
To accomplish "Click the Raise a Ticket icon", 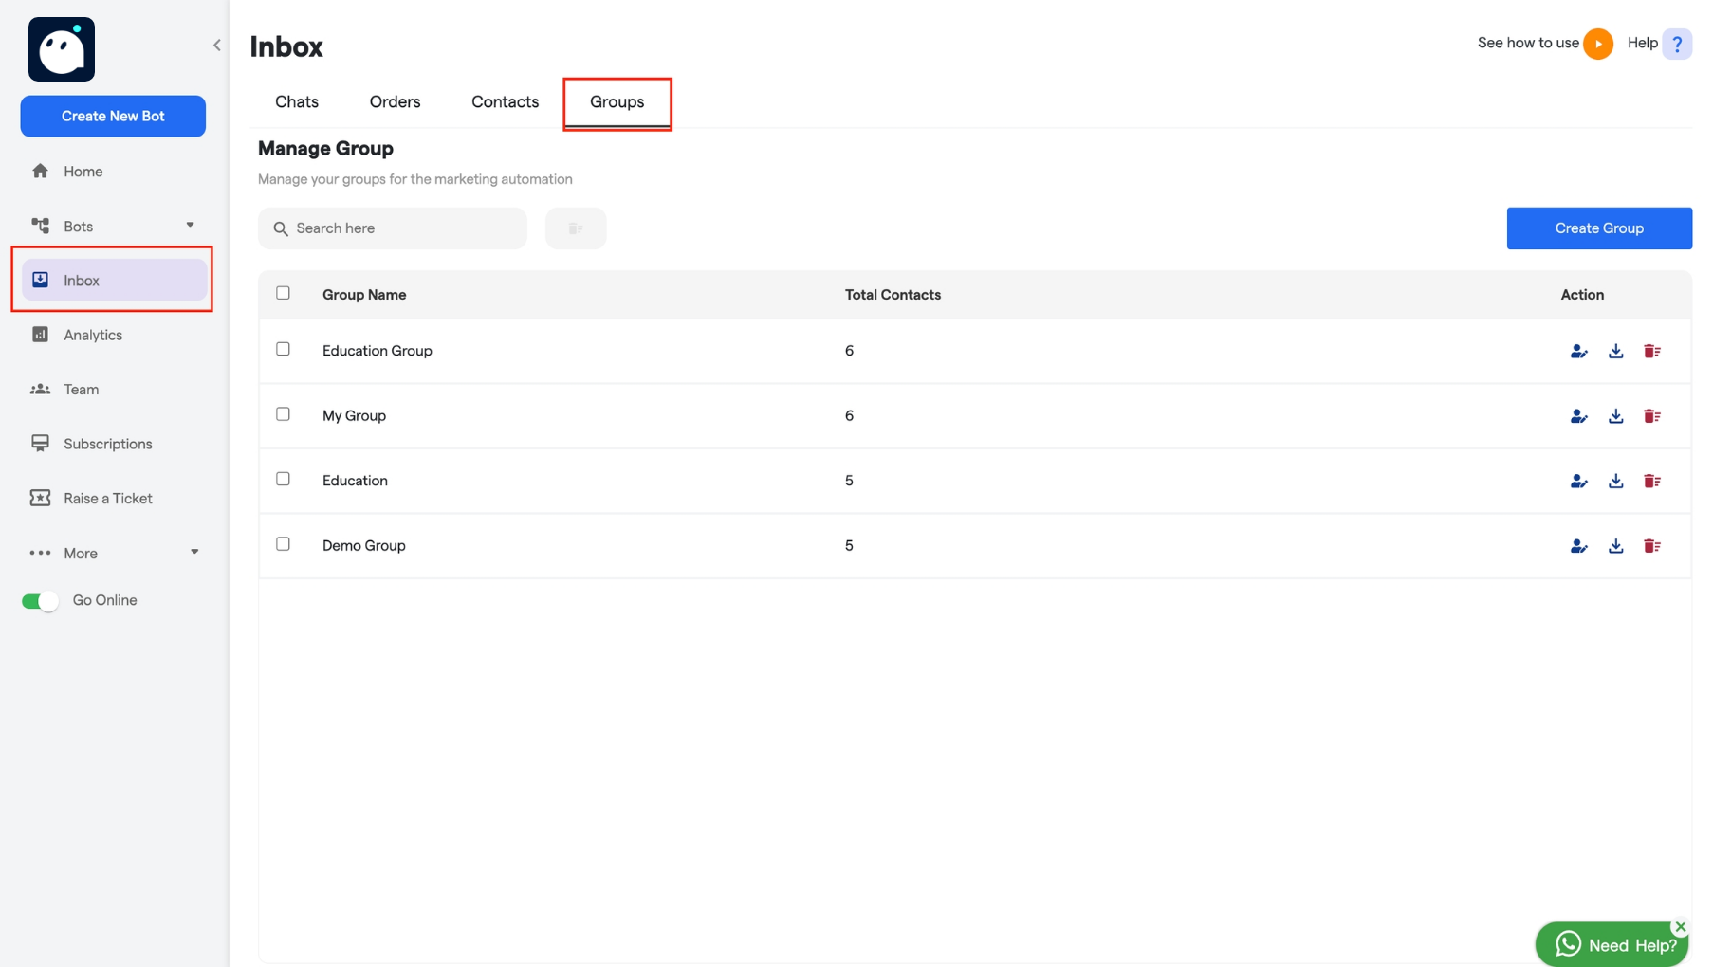I will [x=40, y=498].
